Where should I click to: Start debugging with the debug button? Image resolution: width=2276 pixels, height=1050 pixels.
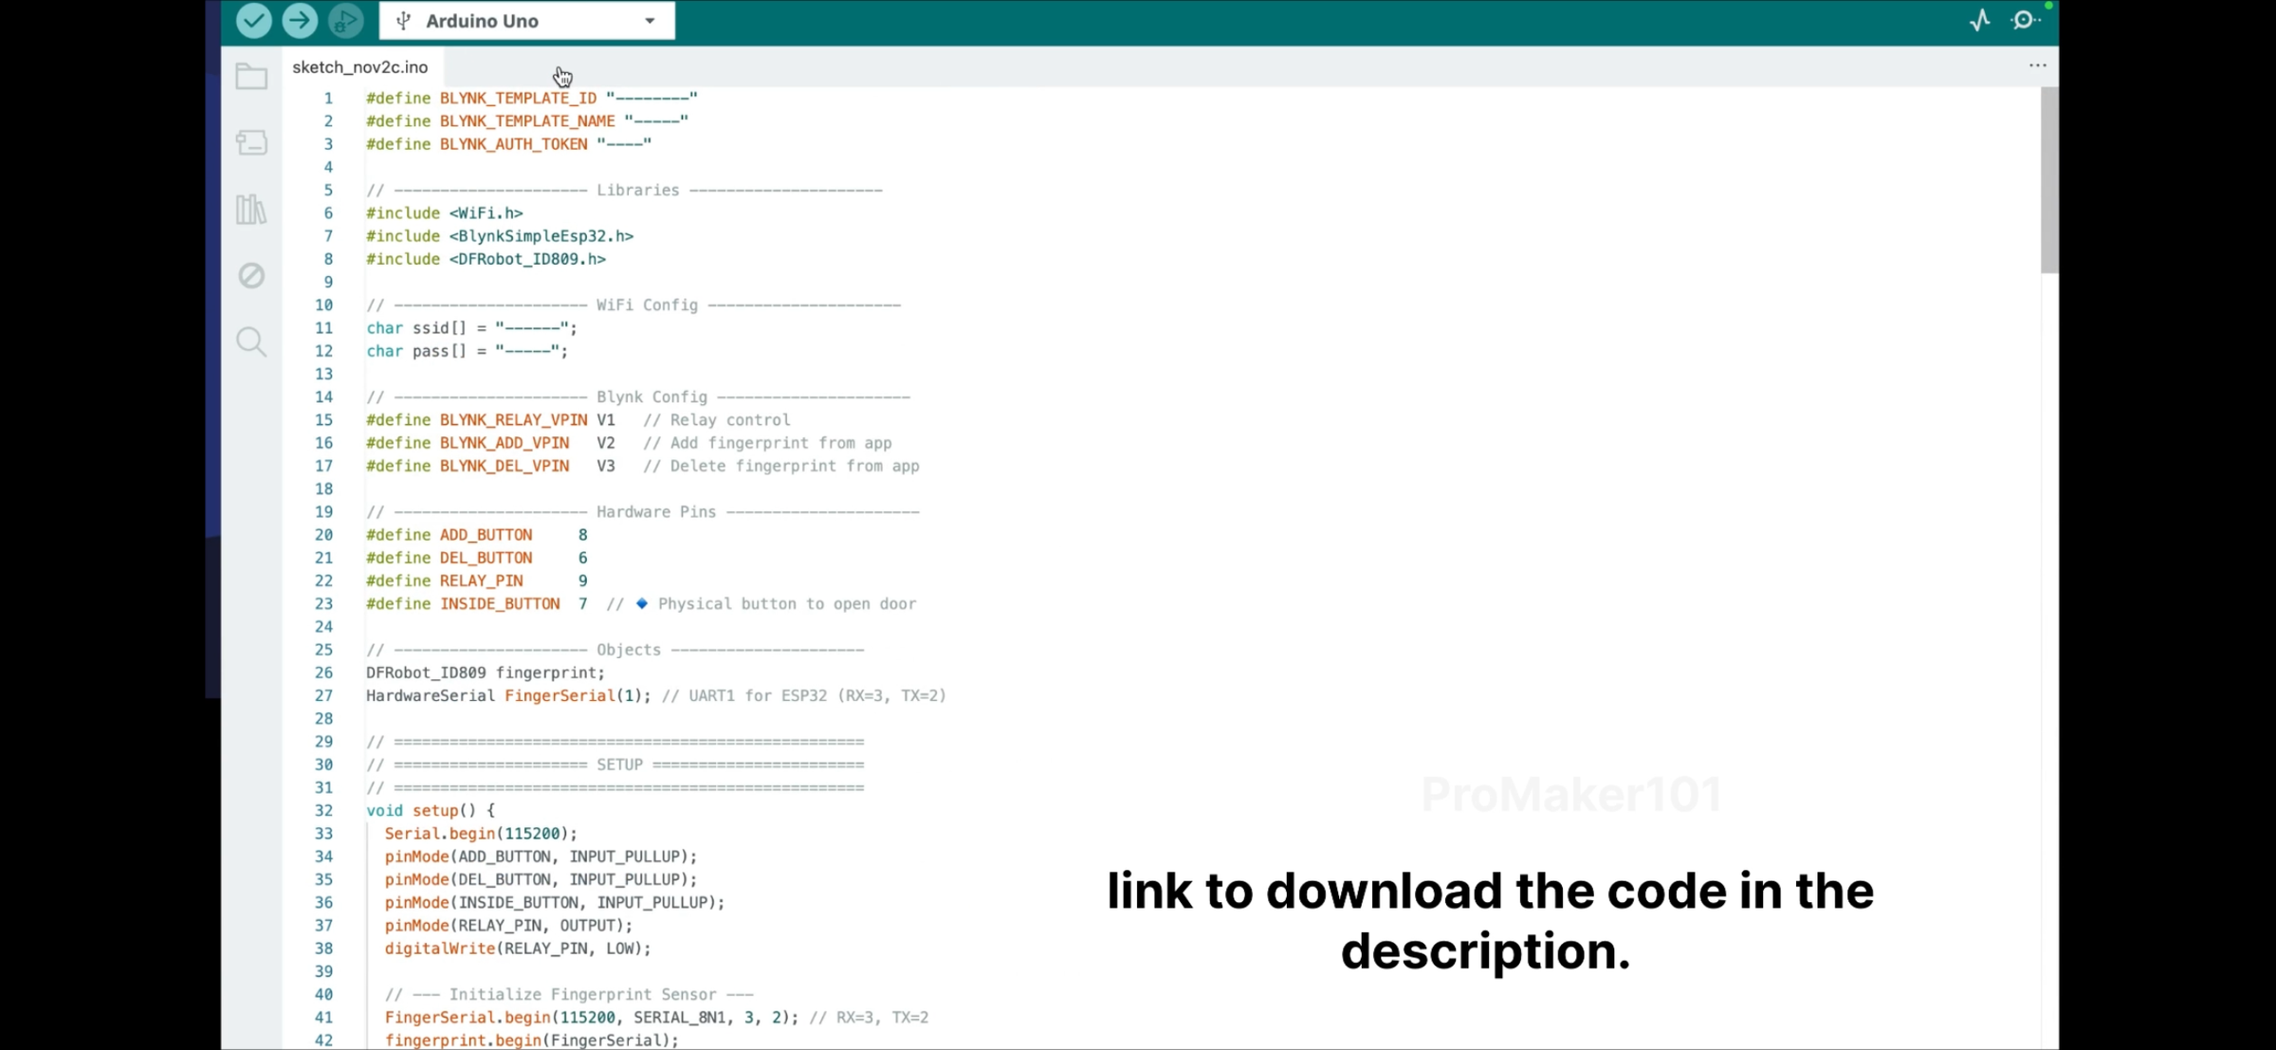[x=346, y=21]
